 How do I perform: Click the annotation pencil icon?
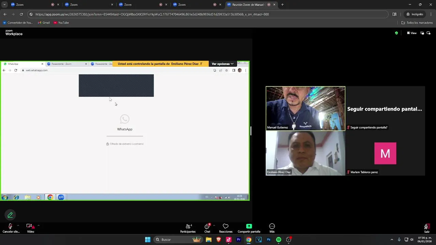[x=10, y=215]
